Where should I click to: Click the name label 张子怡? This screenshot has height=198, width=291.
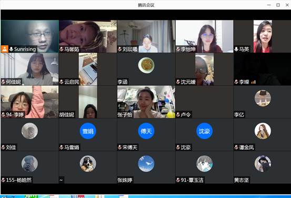coord(125,115)
